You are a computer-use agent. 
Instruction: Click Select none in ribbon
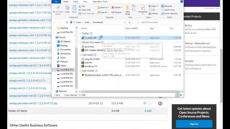pos(168,10)
